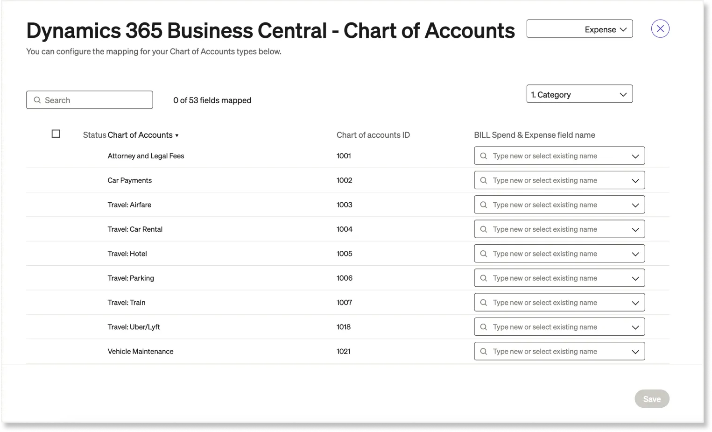Click the Save button
This screenshot has width=712, height=432.
652,399
